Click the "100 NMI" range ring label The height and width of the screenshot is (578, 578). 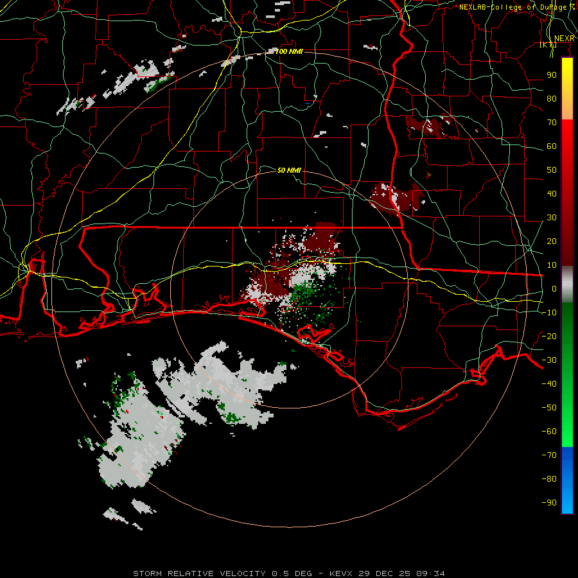pos(290,51)
